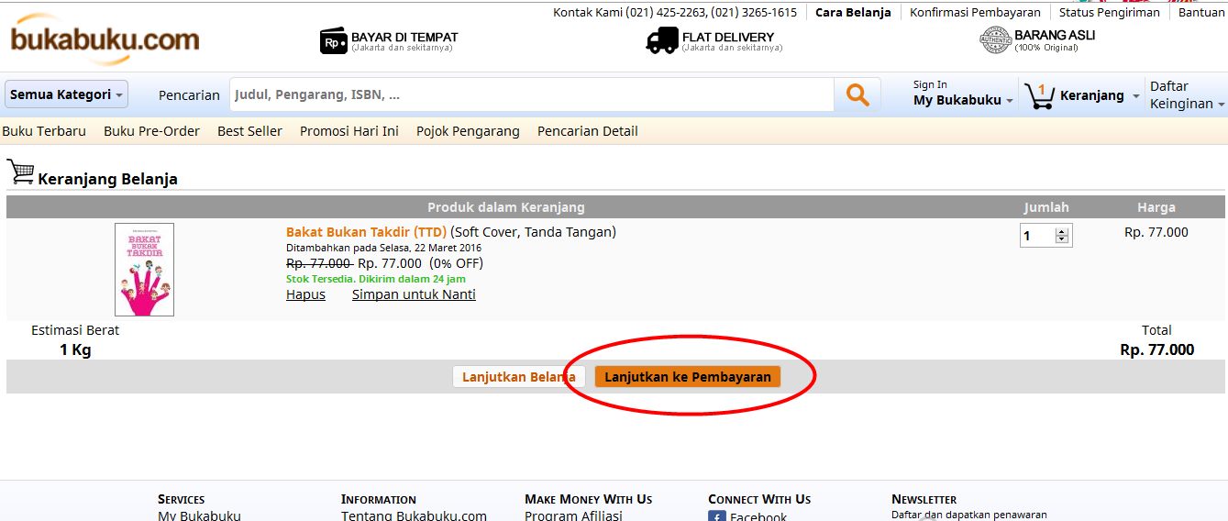Image resolution: width=1228 pixels, height=521 pixels.
Task: Click Lanjutkan Belanja button
Action: pos(519,377)
